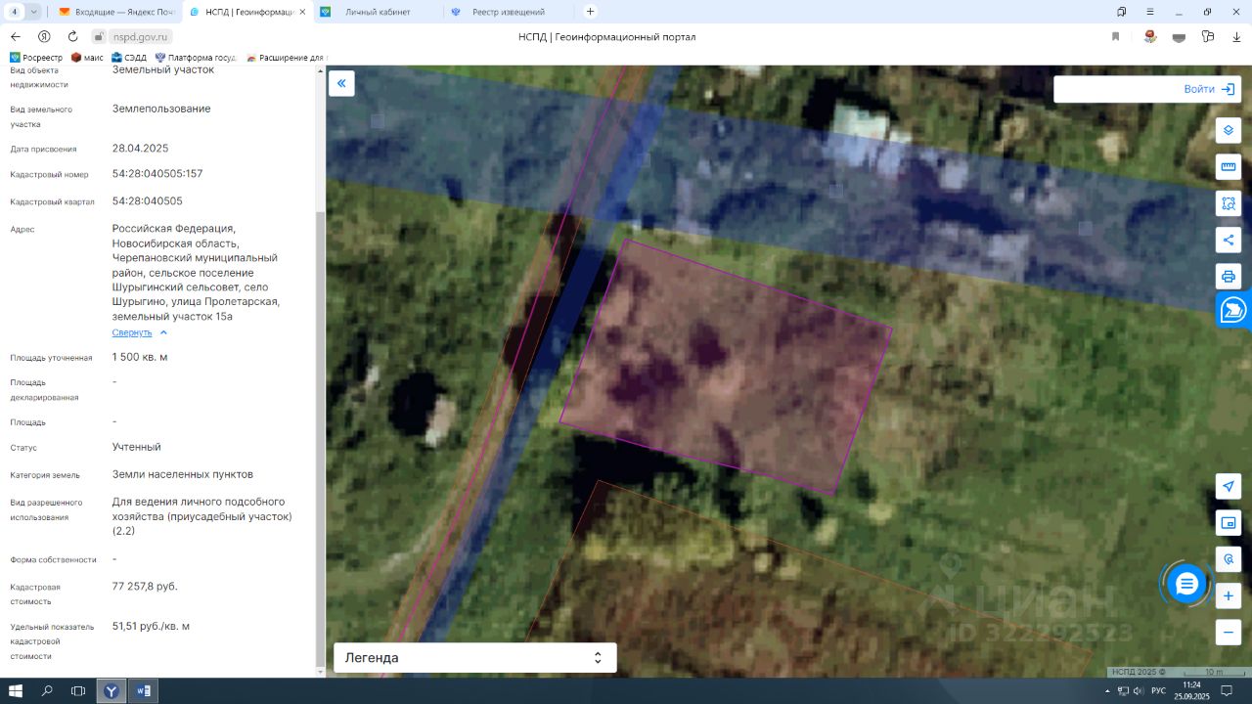Open the СЭДД bookmark
Screen dimensions: 1252x704
(x=128, y=58)
